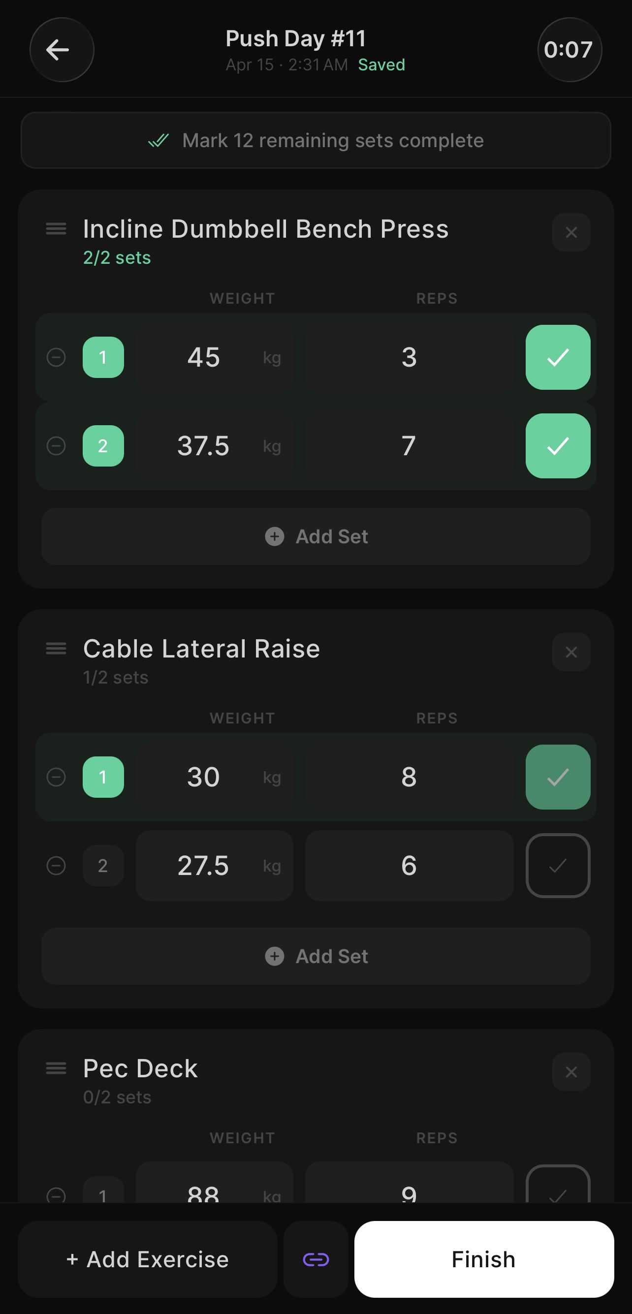Image resolution: width=632 pixels, height=1314 pixels.
Task: Grab Pec Deck drag handle
Action: tap(56, 1068)
